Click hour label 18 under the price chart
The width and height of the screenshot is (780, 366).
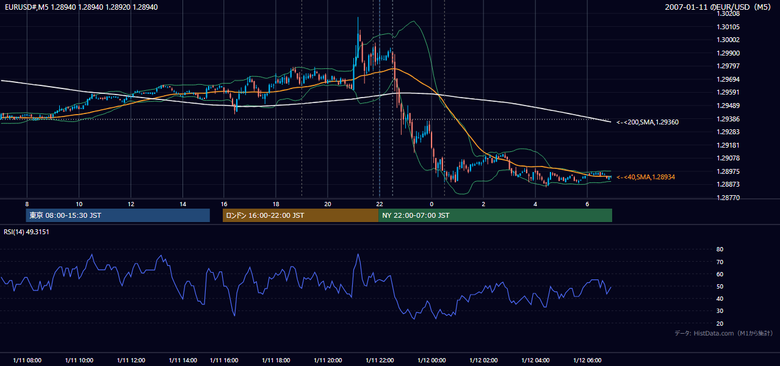[276, 204]
